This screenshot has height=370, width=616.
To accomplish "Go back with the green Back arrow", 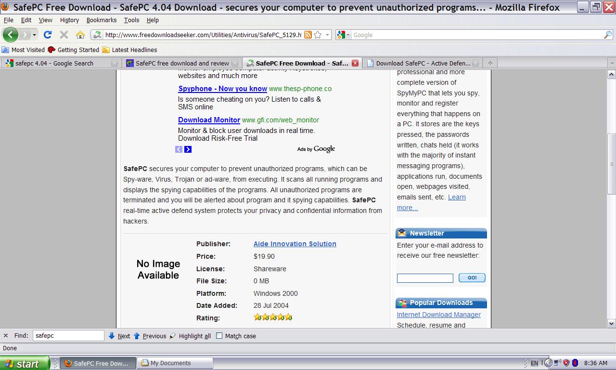I will coord(10,35).
